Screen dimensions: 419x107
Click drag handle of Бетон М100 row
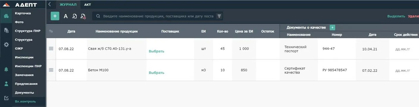[51, 70]
